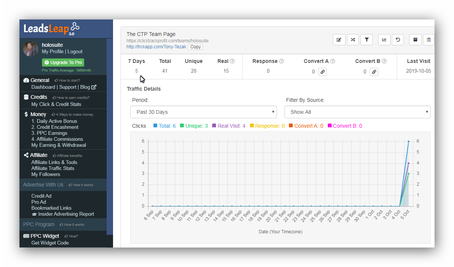
Task: Click the LeadsLeap 3.0 logo
Action: 52,28
